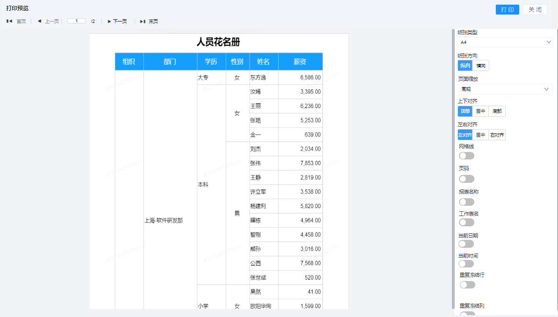This screenshot has height=317, width=558.
Task: Toggle current time (当前时间) switch
Action: [466, 264]
